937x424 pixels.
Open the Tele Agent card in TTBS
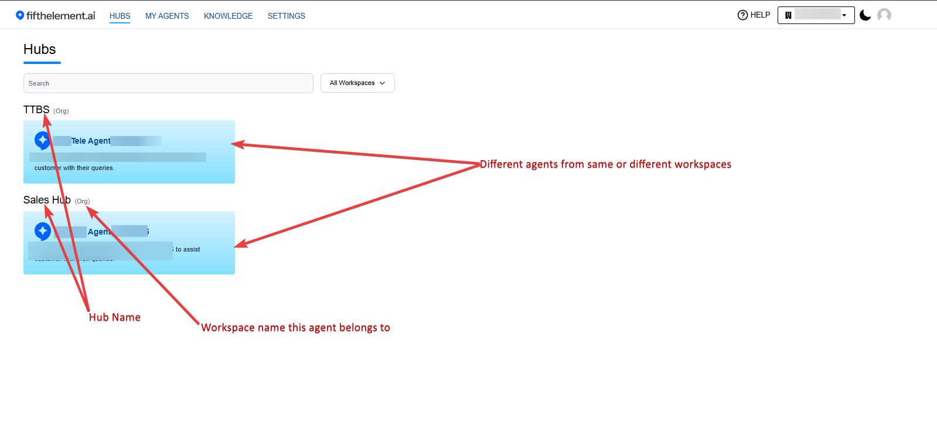[x=129, y=152]
